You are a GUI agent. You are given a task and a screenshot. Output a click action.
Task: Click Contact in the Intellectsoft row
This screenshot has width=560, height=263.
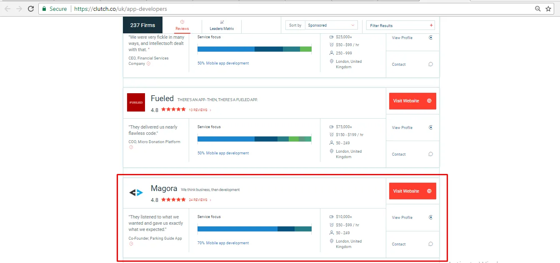(x=399, y=65)
